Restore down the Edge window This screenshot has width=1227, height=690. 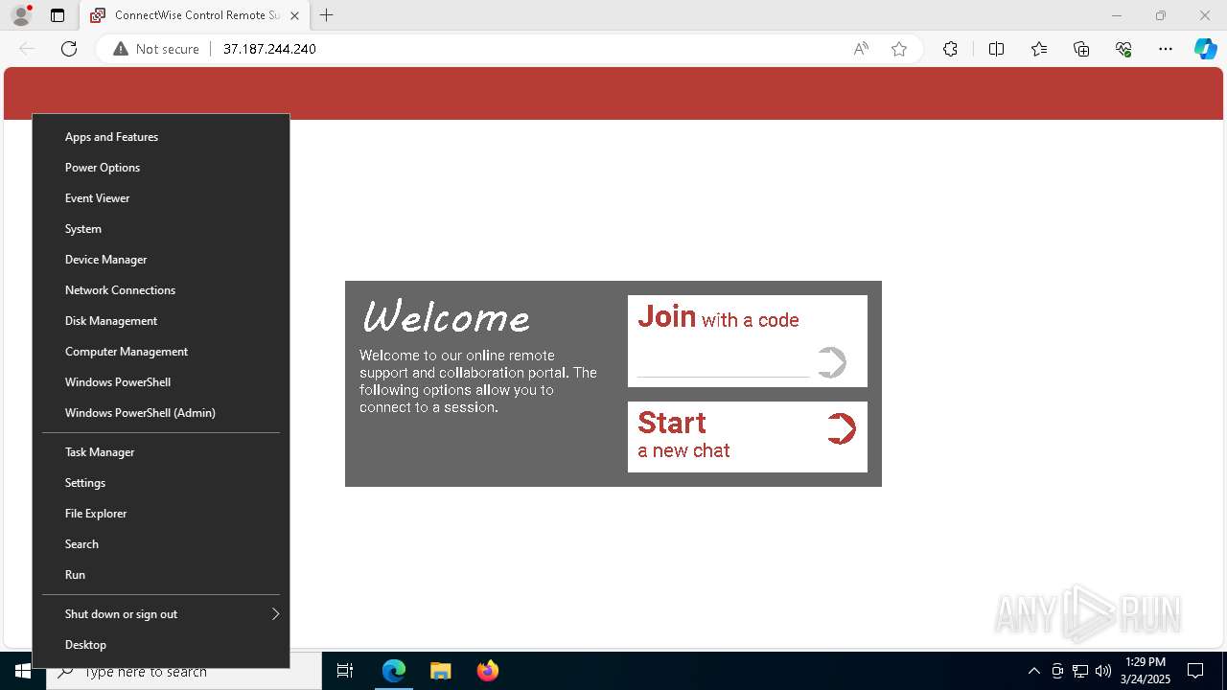[x=1161, y=15]
